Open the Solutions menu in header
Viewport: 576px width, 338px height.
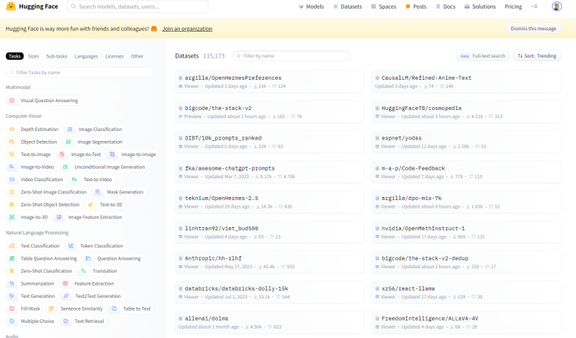tap(480, 6)
